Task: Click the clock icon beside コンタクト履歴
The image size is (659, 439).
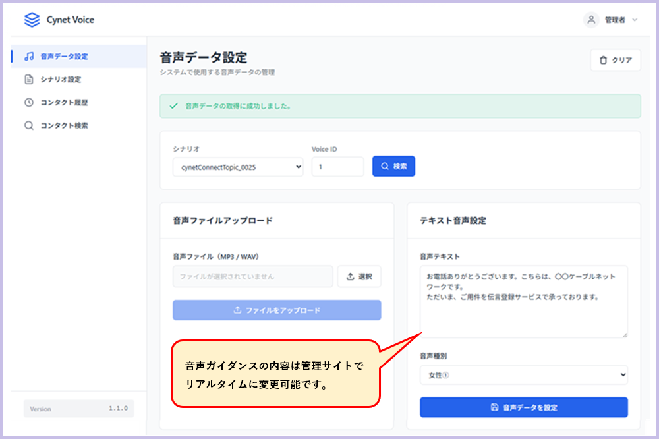Action: click(29, 103)
